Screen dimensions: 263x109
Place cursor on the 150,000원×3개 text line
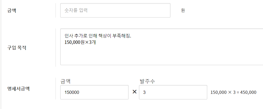click(x=80, y=42)
